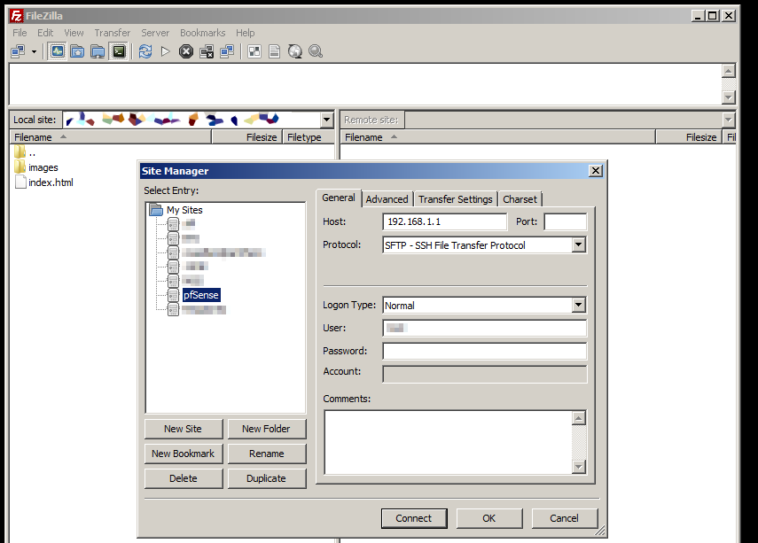
Task: Click the Port input field
Action: click(565, 221)
